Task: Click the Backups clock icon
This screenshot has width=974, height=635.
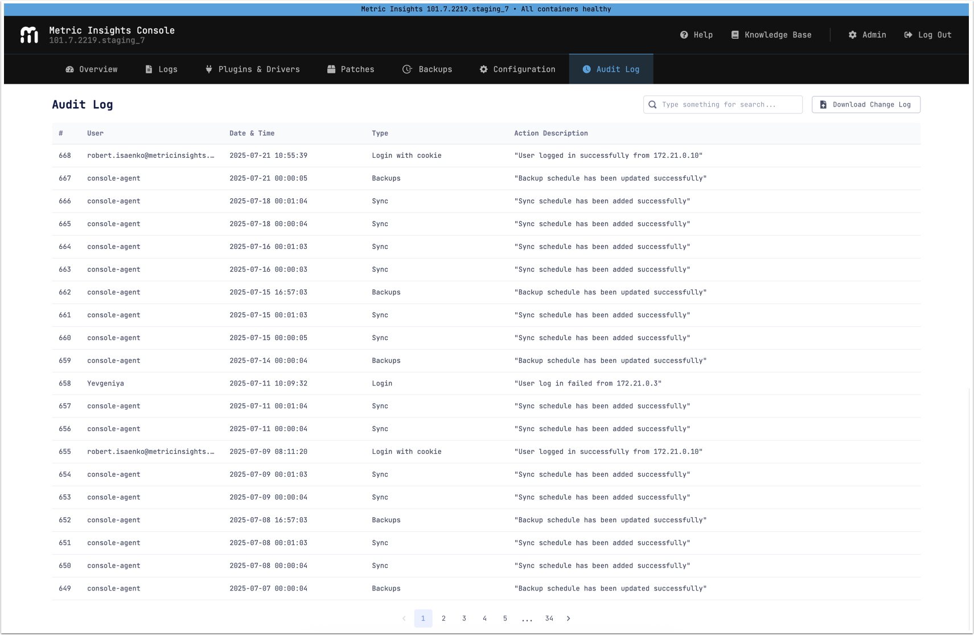Action: pos(407,69)
